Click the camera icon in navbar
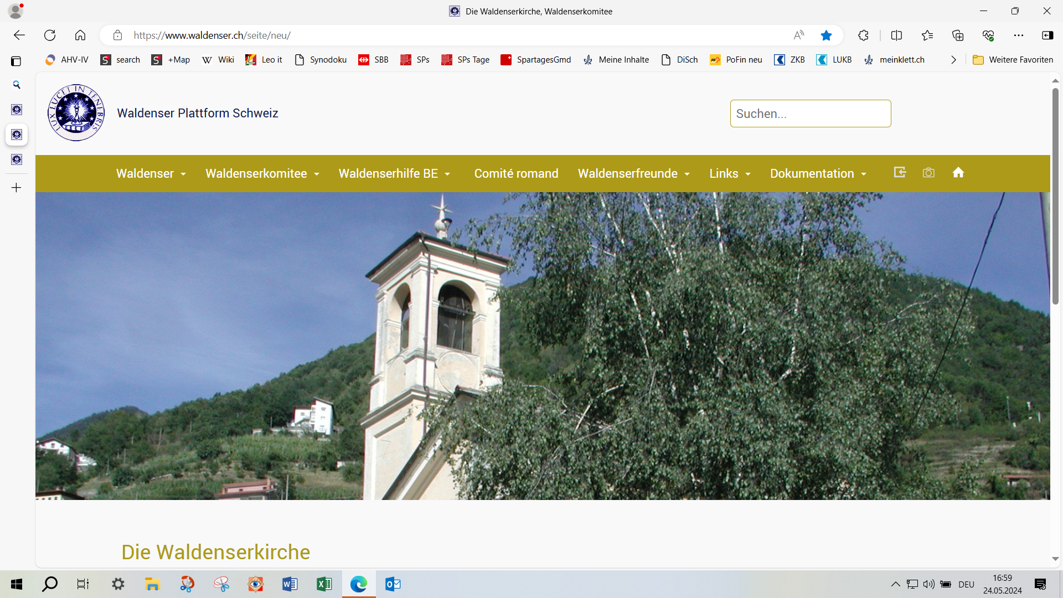 click(x=928, y=173)
